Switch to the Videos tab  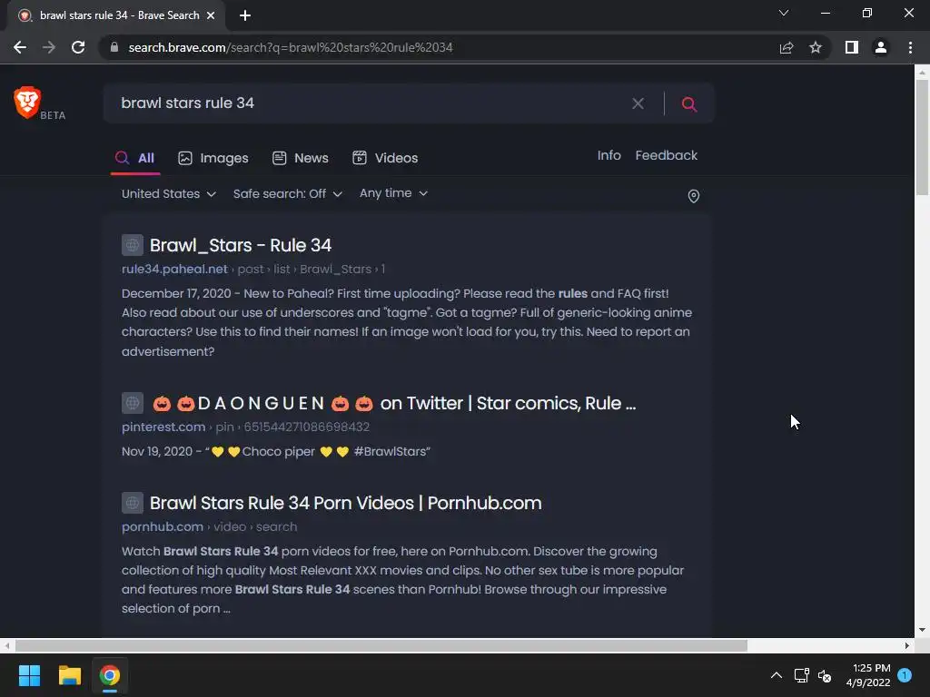tap(385, 158)
